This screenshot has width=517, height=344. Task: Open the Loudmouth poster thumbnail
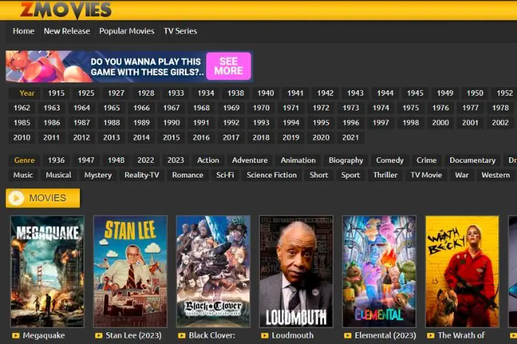pyautogui.click(x=296, y=272)
